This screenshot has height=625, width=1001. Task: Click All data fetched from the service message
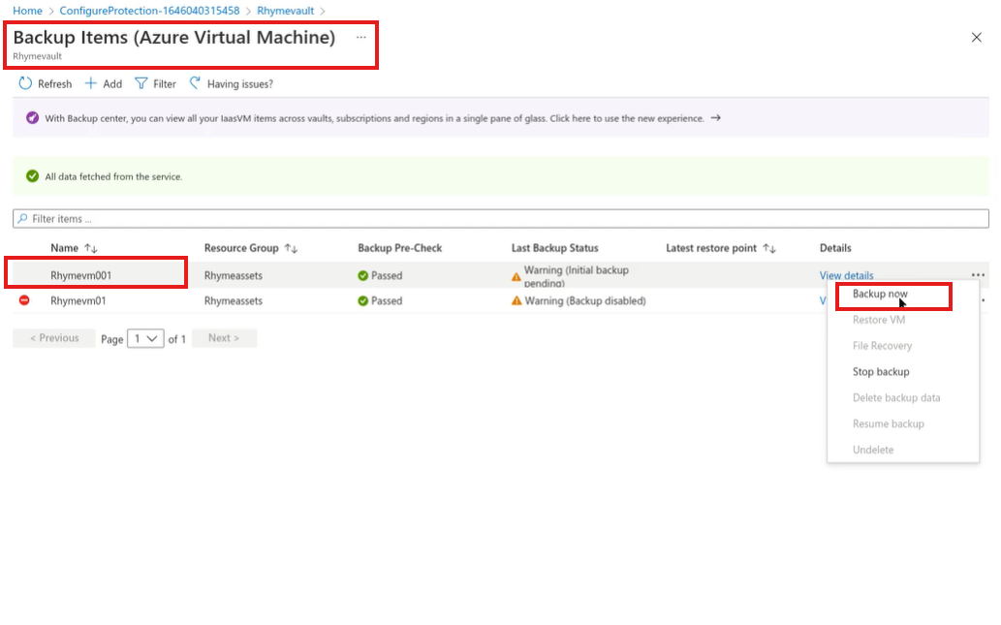[x=113, y=176]
